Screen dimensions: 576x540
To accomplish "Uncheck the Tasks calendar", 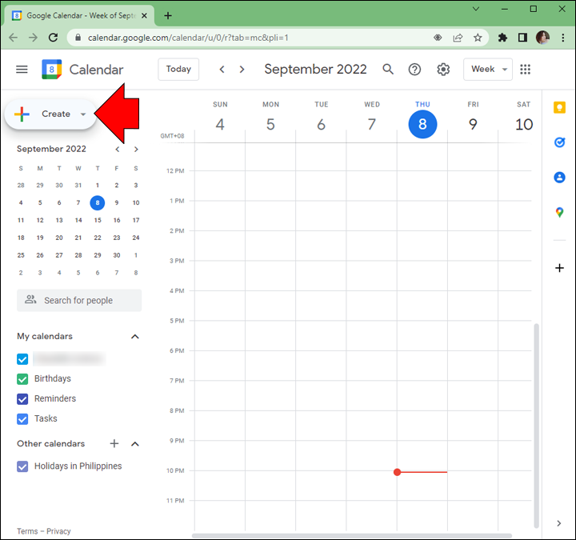I will 22,418.
